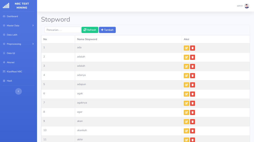The image size is (254, 142).
Task: Edit the 'agak' stopword
Action: click(x=186, y=94)
